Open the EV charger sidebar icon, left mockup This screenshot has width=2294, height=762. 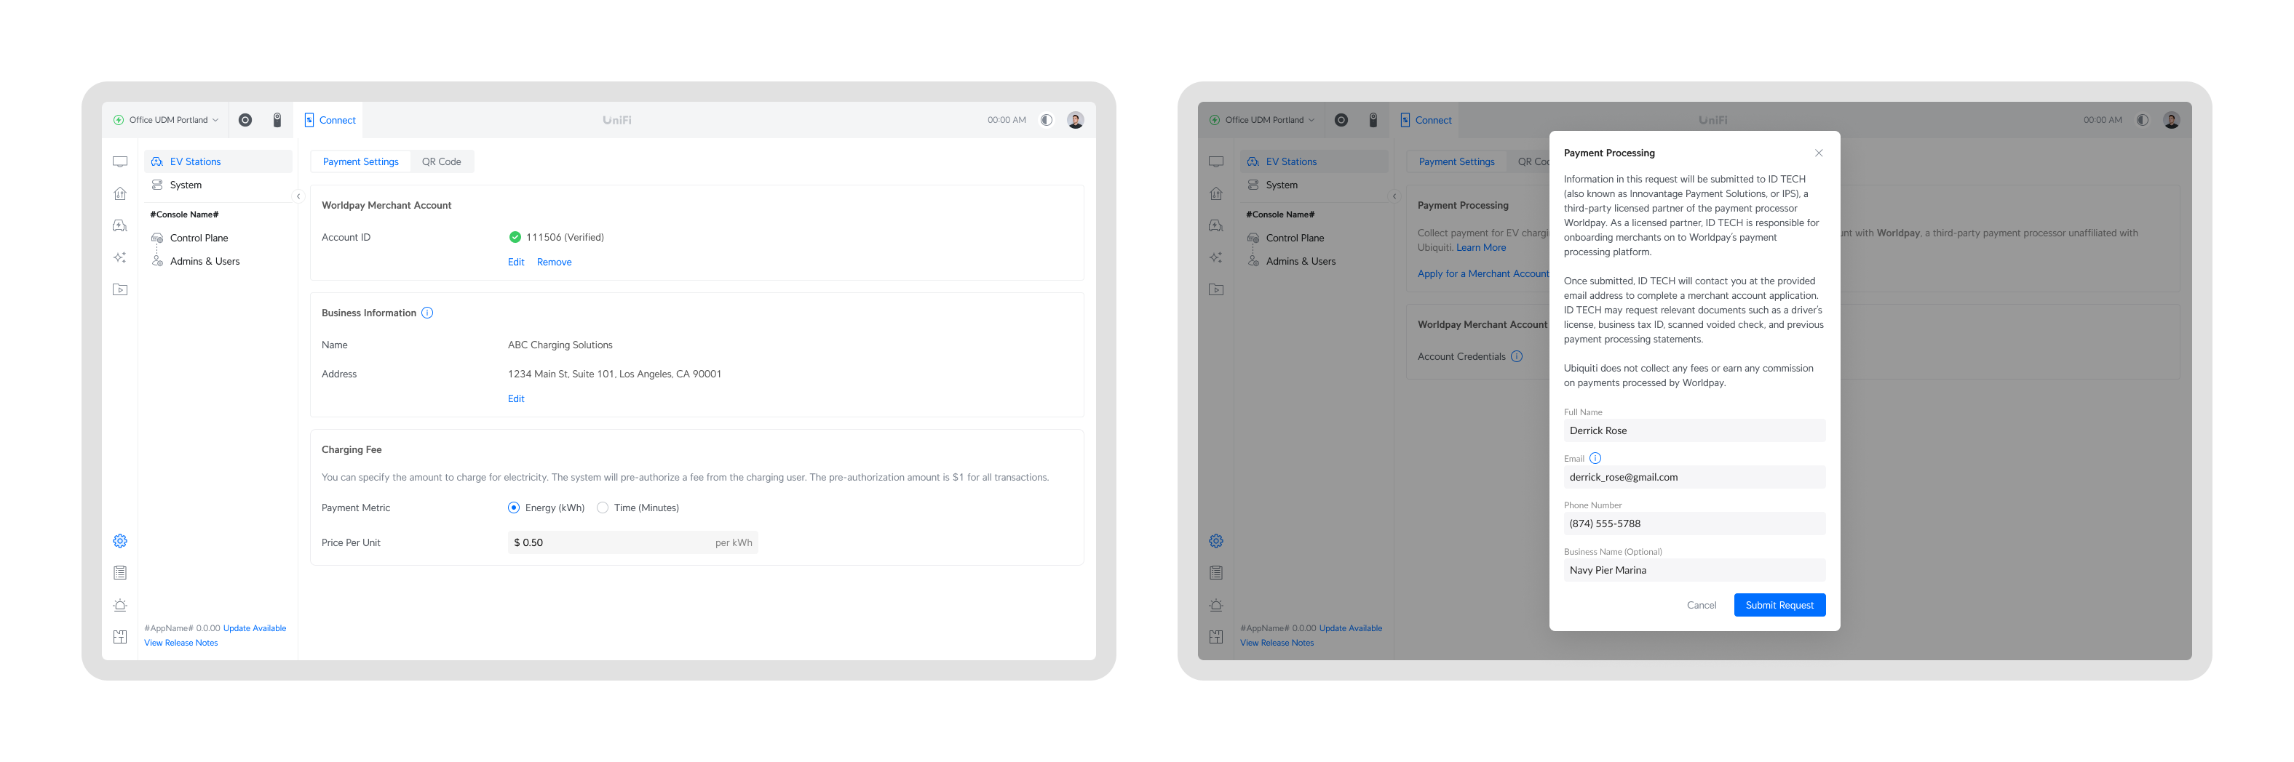coord(120,226)
